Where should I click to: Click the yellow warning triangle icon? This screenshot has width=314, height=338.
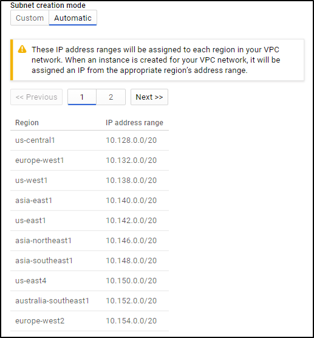[x=22, y=49]
